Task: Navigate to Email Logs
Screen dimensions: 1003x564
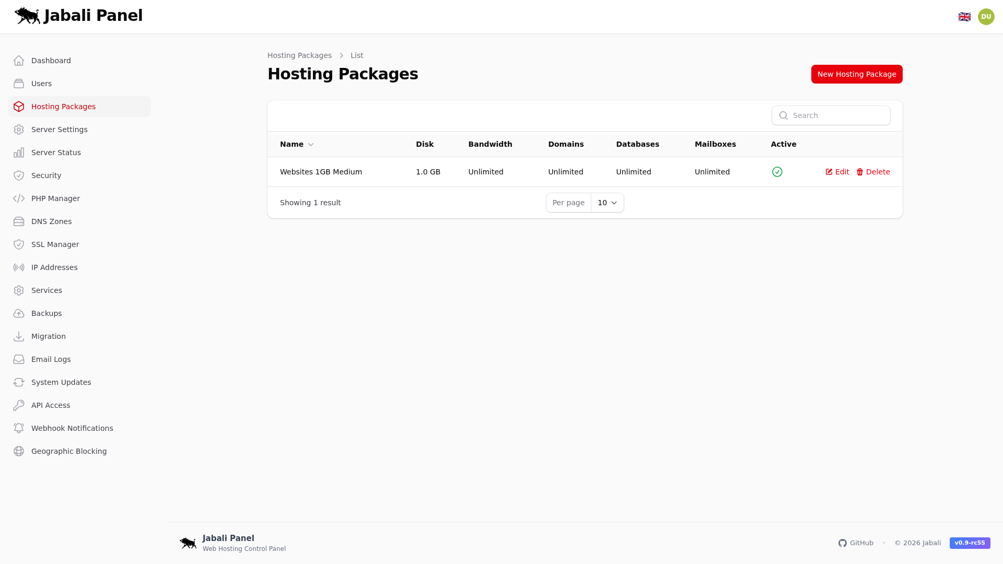Action: (51, 359)
